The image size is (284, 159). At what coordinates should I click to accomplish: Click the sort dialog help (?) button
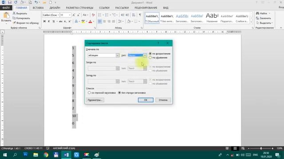(158, 43)
